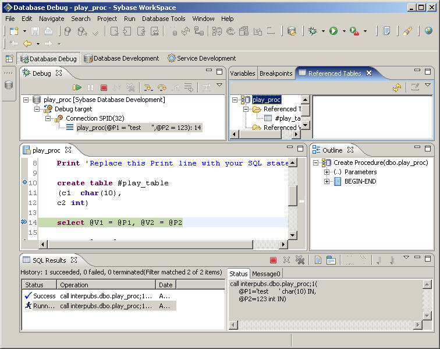Click code line 14 select statement
The image size is (440, 349).
tap(119, 223)
